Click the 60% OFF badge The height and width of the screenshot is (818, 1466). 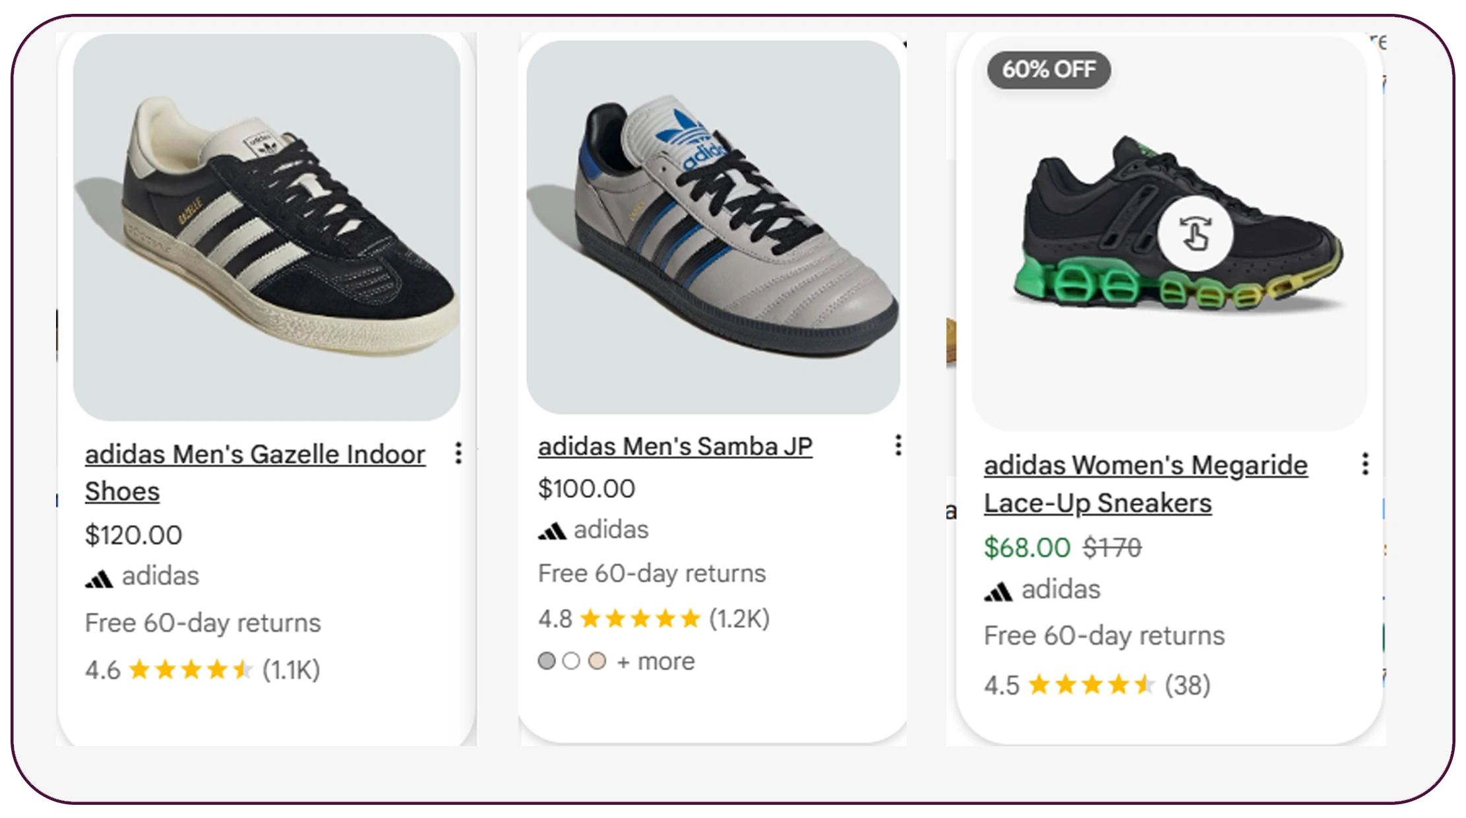click(x=1049, y=70)
